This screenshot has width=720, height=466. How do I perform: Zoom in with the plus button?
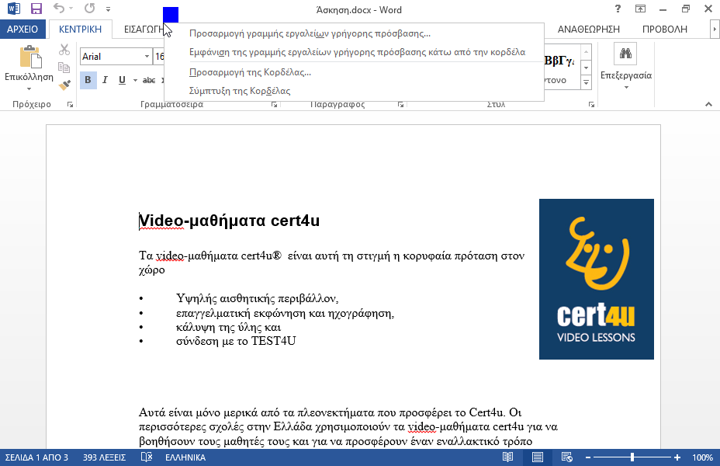point(677,457)
